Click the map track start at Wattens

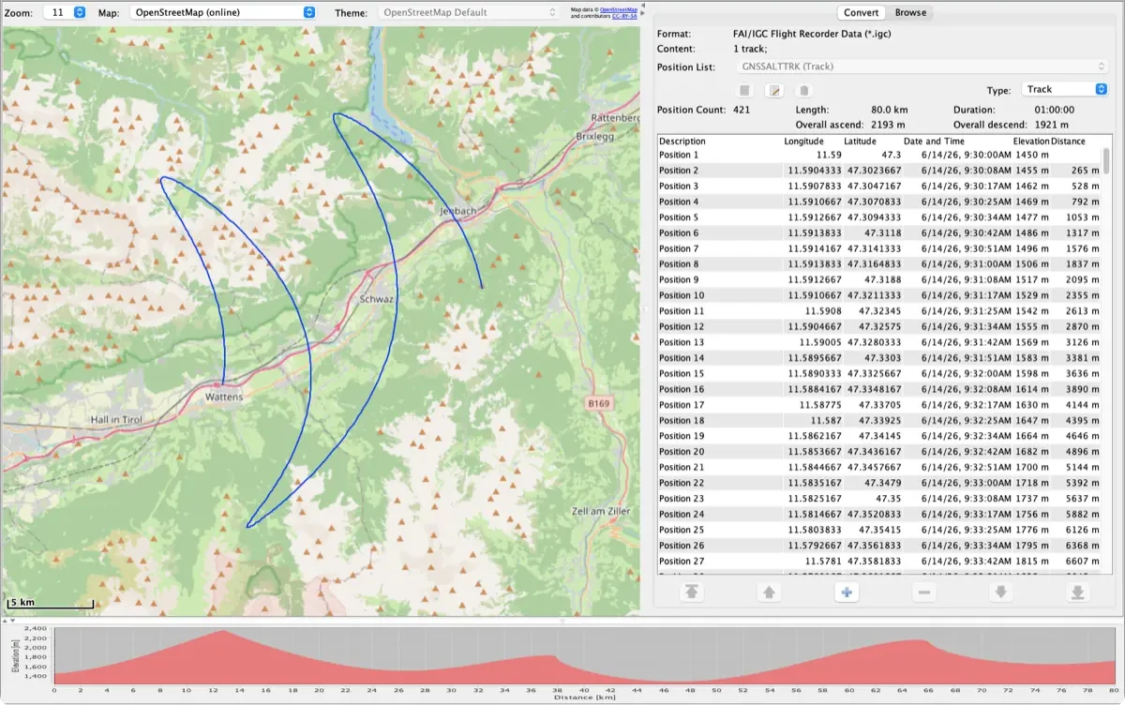(x=223, y=383)
